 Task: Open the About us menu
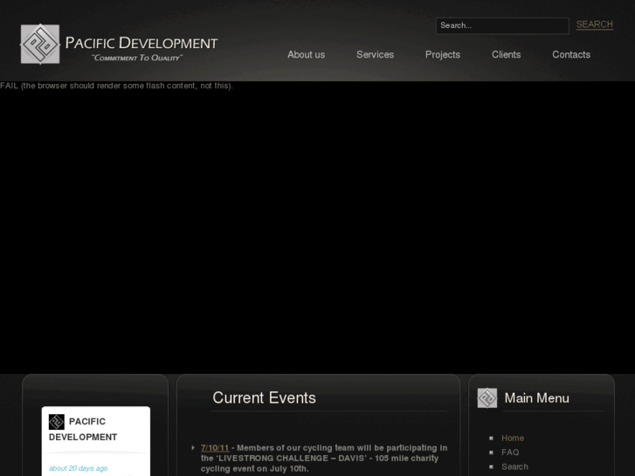click(306, 54)
